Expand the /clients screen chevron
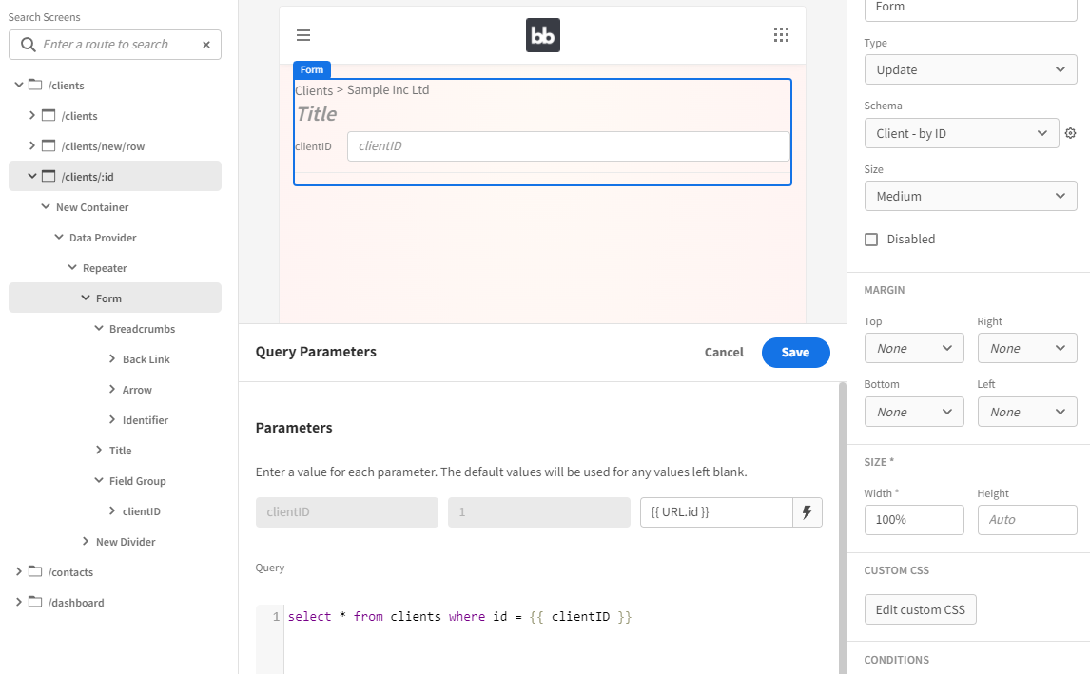The height and width of the screenshot is (674, 1090). [32, 115]
